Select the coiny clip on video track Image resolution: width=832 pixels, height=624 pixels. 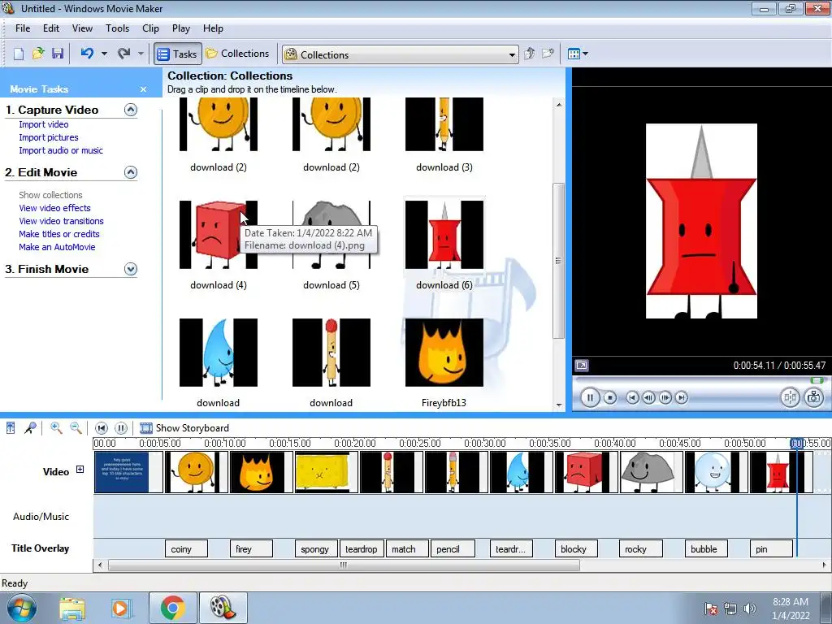pos(197,472)
